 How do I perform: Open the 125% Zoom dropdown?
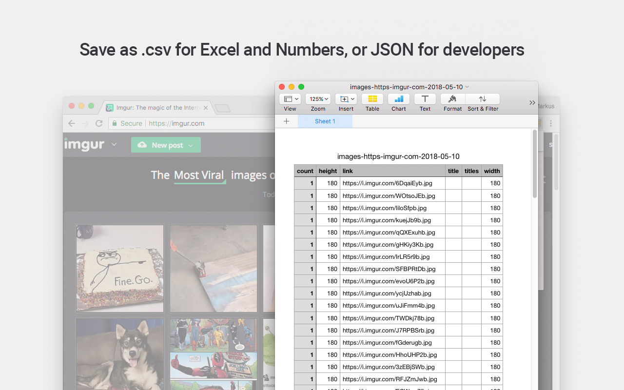click(318, 99)
